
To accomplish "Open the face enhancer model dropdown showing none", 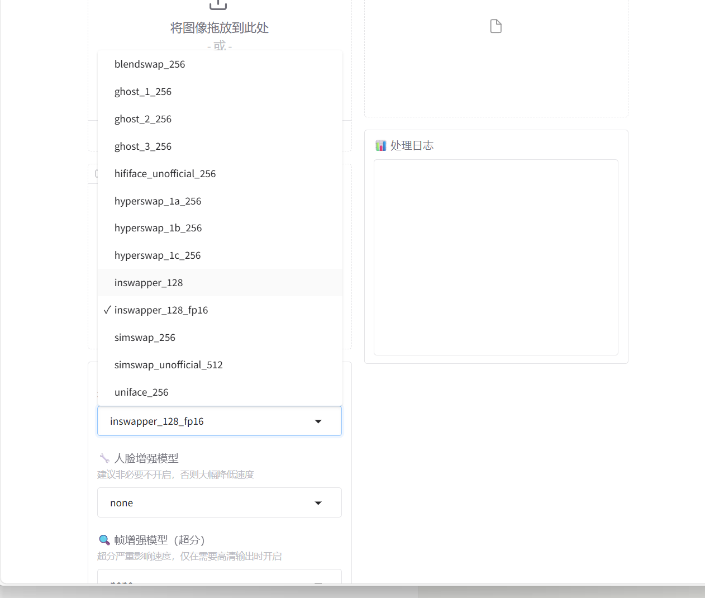I will [219, 503].
